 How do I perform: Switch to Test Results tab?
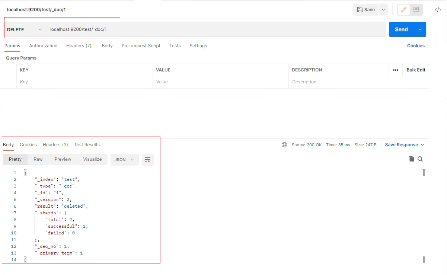pyautogui.click(x=87, y=145)
